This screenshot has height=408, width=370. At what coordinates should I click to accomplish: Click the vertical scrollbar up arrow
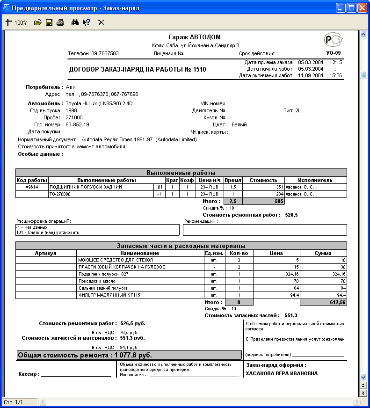363,35
